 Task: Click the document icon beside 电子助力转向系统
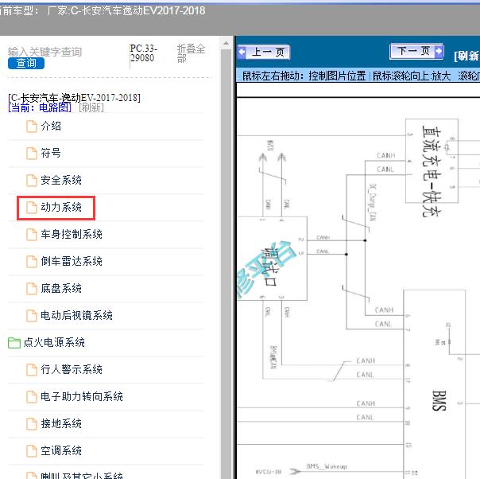(x=32, y=396)
